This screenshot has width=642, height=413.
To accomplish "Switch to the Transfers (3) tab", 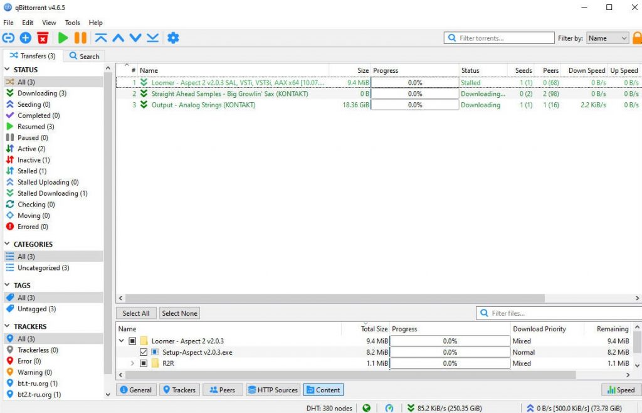I will (33, 56).
